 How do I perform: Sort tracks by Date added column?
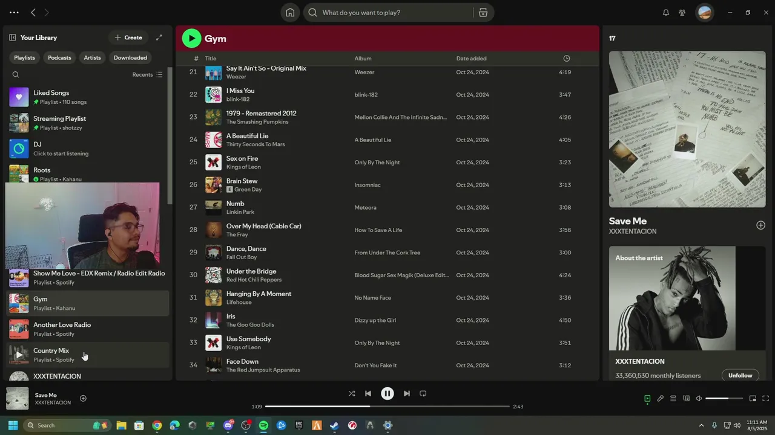coord(471,59)
